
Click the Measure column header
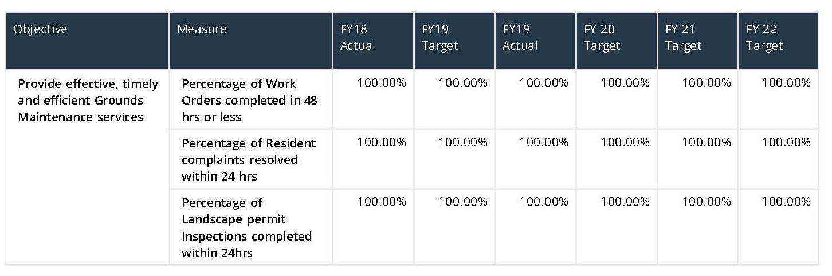(202, 29)
